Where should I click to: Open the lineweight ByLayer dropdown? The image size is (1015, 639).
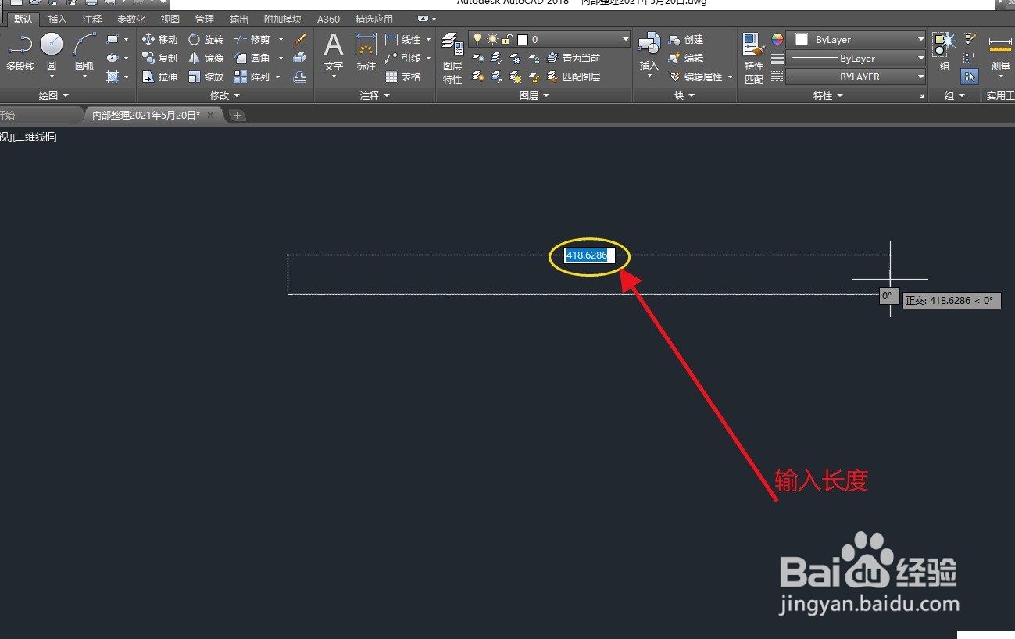point(921,58)
